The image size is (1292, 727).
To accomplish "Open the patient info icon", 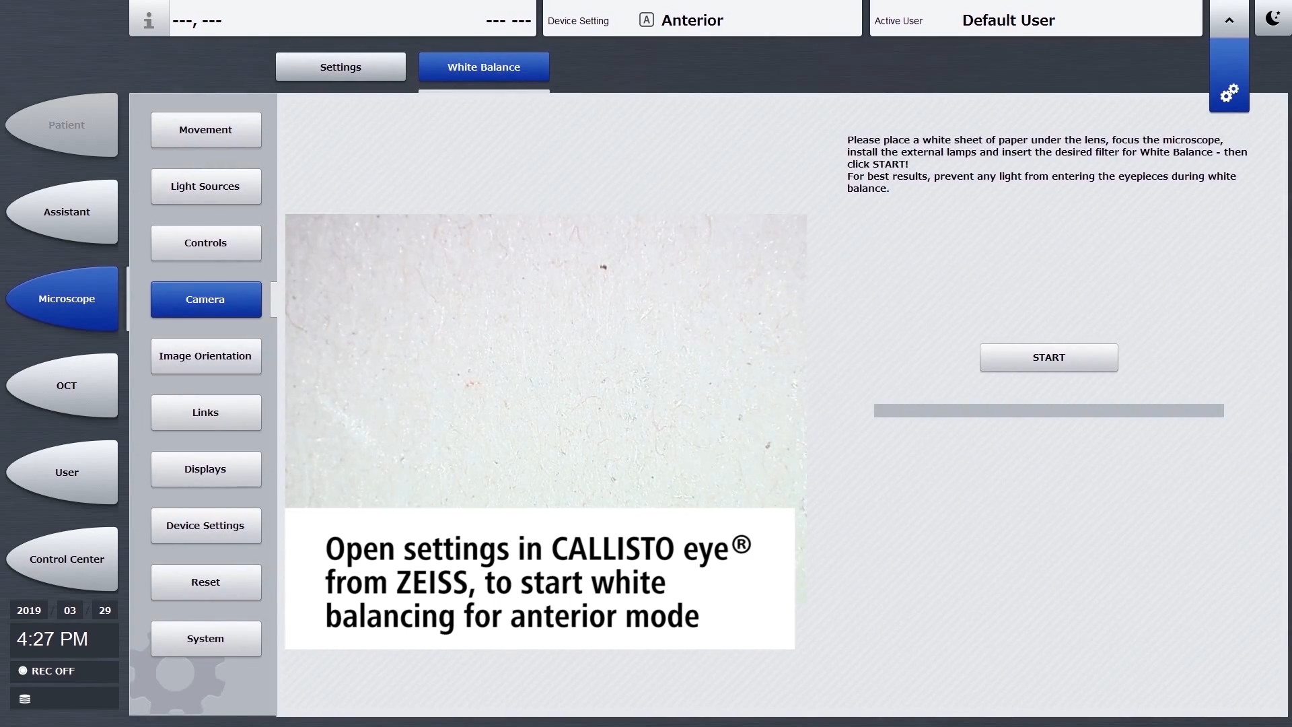I will pos(149,20).
